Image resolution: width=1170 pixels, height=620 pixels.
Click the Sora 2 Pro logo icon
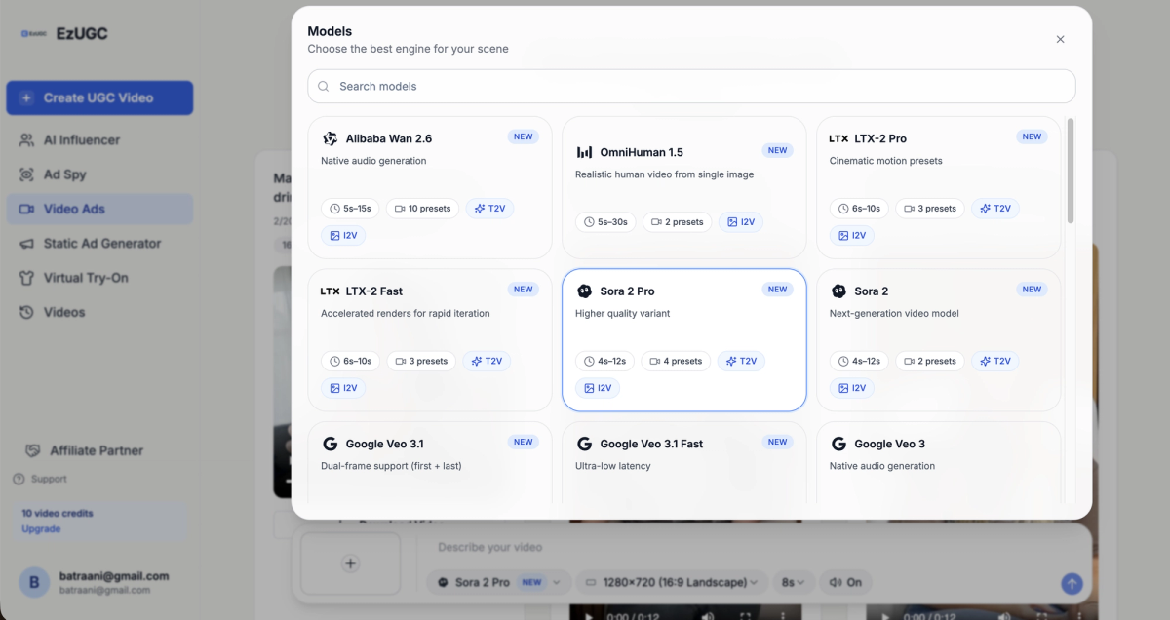(584, 291)
